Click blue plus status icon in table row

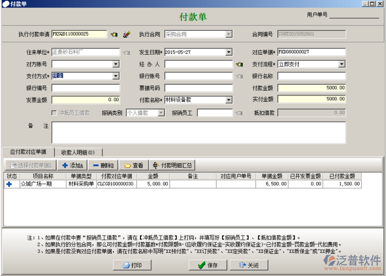tap(9, 184)
